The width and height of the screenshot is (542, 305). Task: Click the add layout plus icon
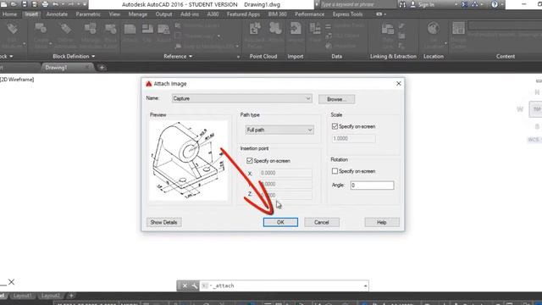point(71,296)
